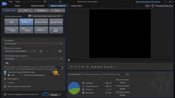175x98 pixels.
Task: Open the DirectorZone registration link
Action: [x=148, y=2]
